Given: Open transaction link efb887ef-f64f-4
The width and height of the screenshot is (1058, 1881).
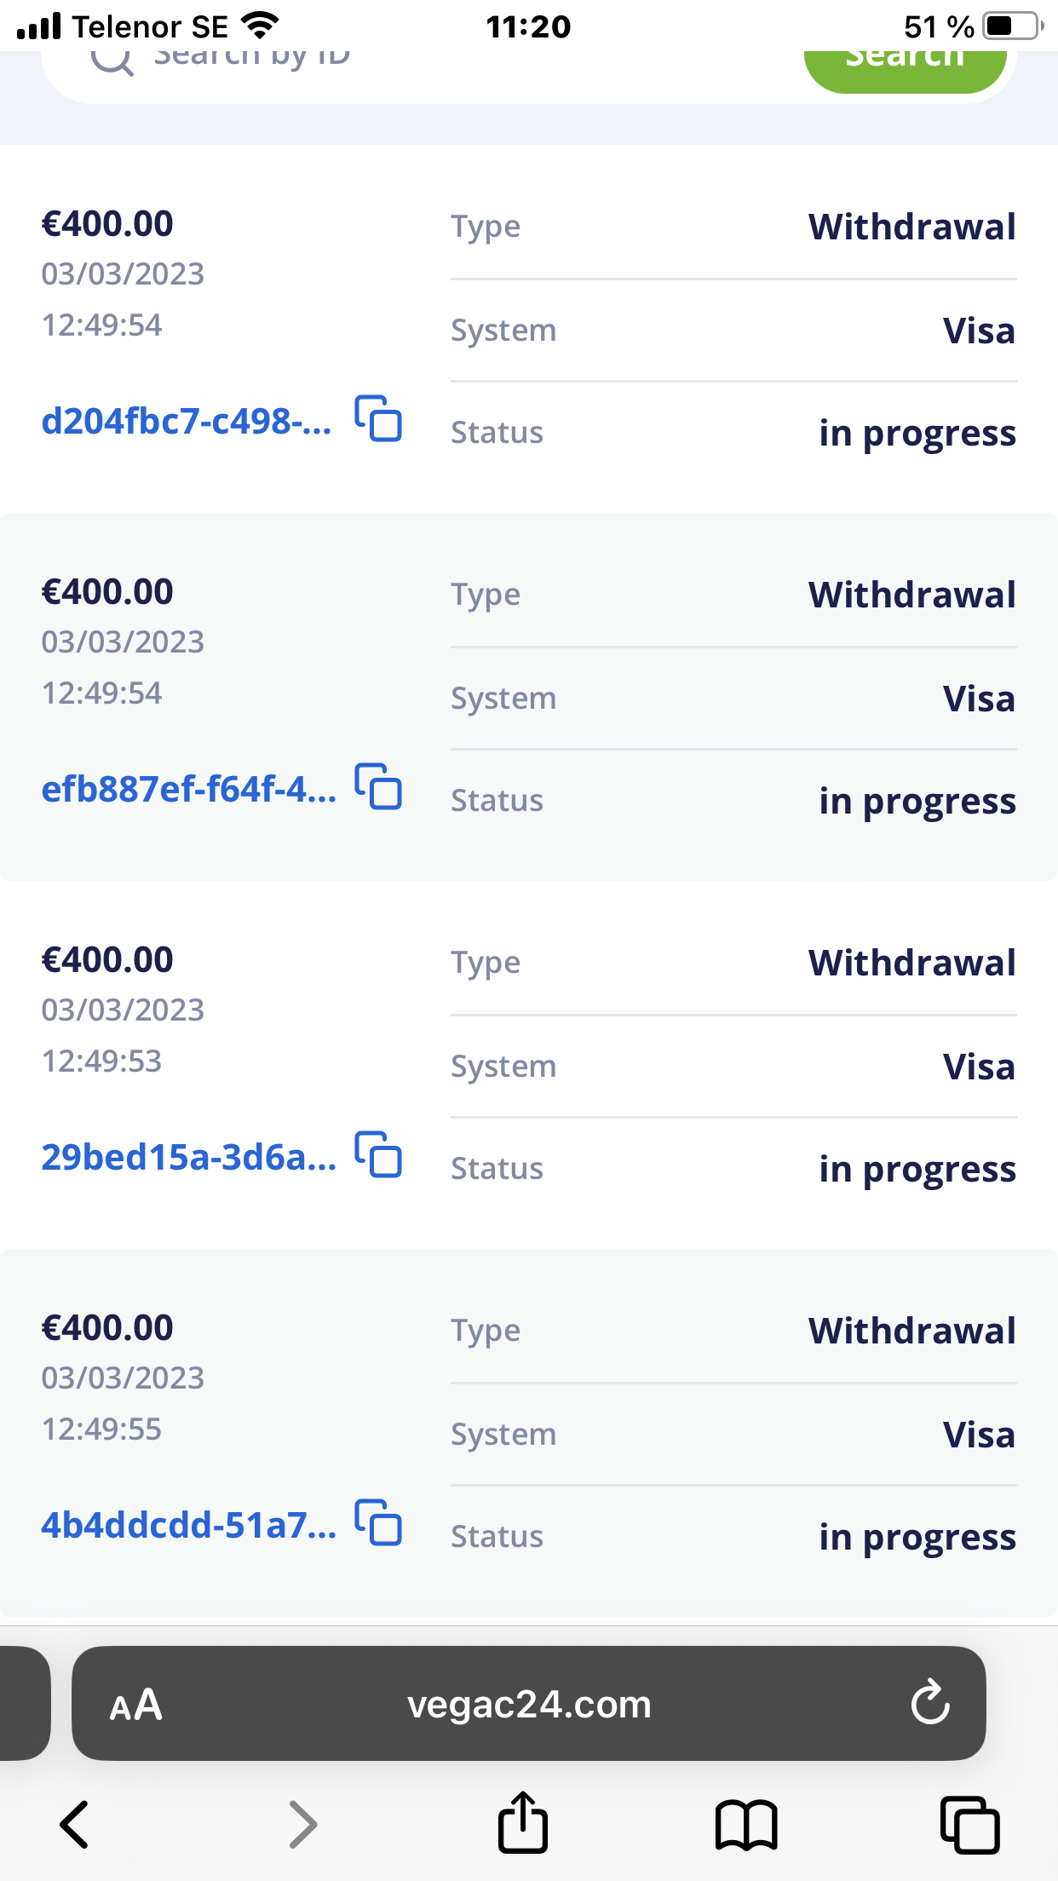Looking at the screenshot, I should [x=188, y=790].
